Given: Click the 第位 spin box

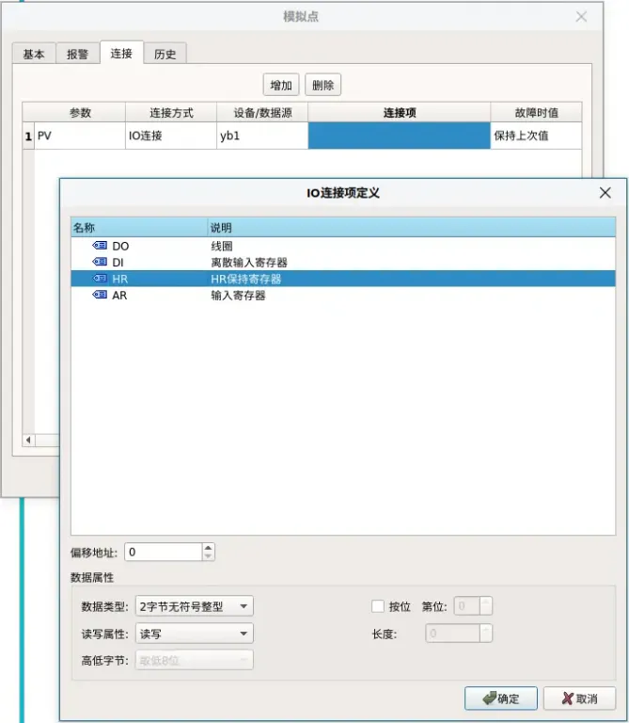Looking at the screenshot, I should (x=473, y=606).
